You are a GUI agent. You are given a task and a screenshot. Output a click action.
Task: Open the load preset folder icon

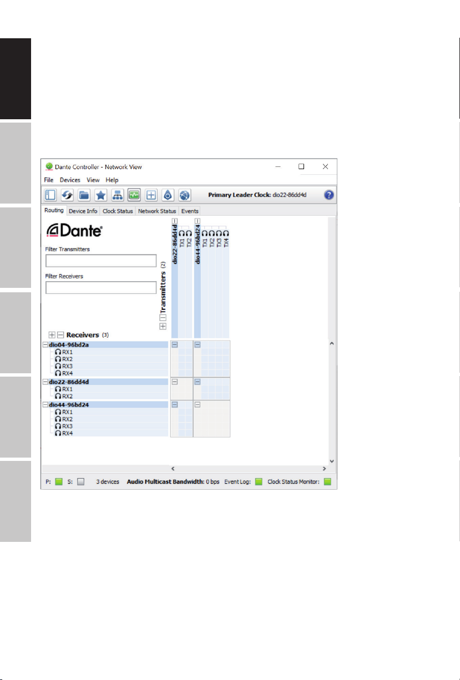84,195
